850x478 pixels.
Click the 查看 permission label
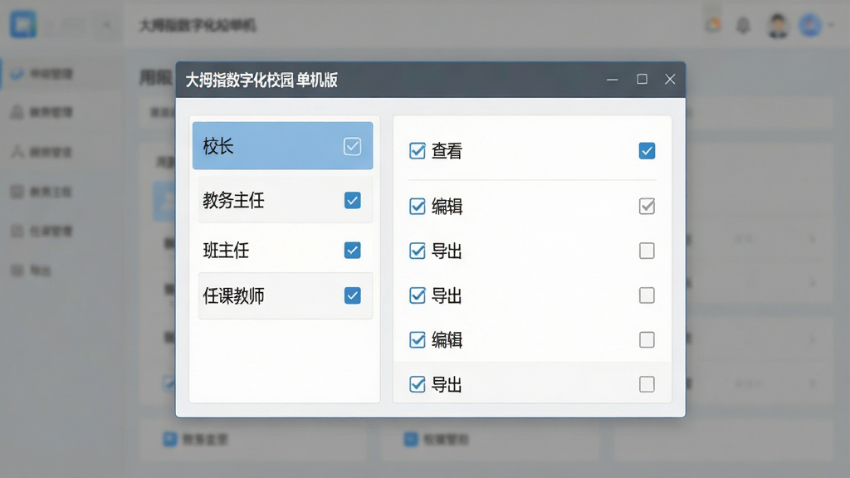[447, 151]
